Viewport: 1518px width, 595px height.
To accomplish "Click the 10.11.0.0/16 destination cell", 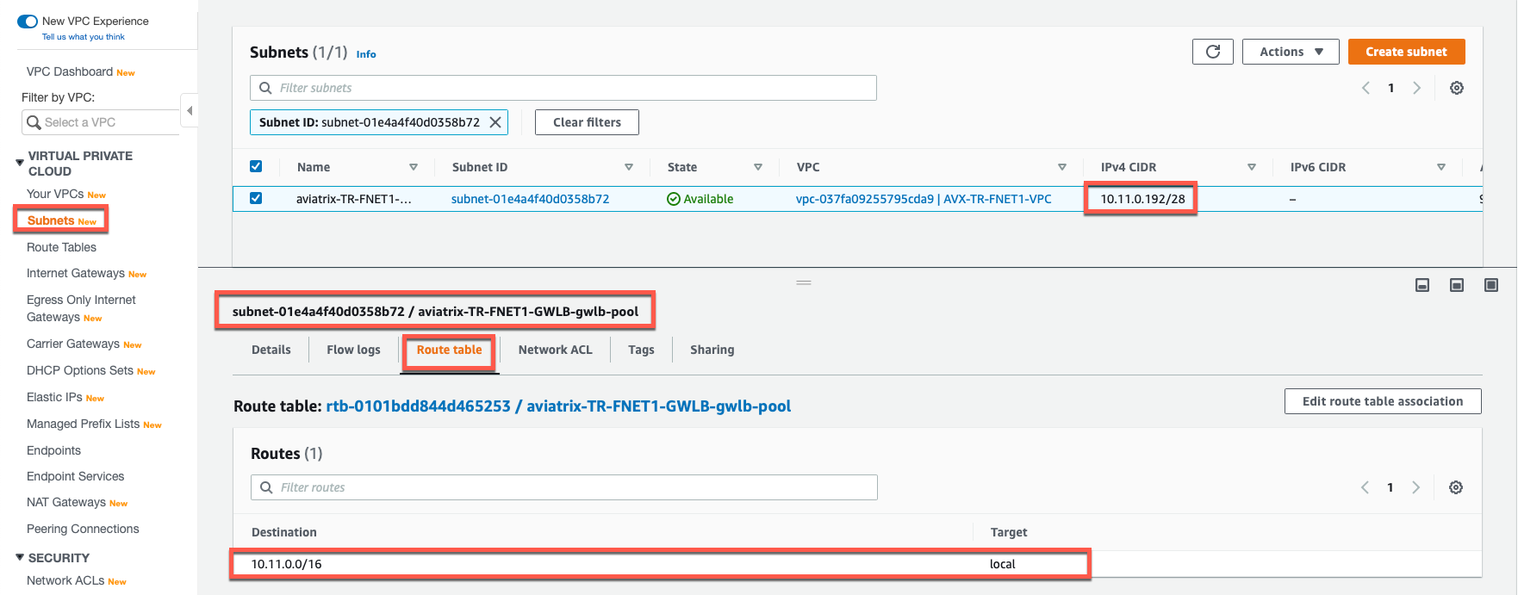I will 286,564.
